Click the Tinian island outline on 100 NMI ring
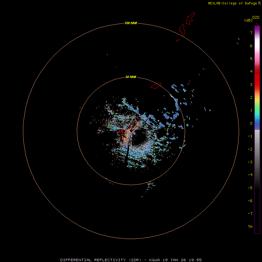The height and width of the screenshot is (262, 262). tap(182, 30)
